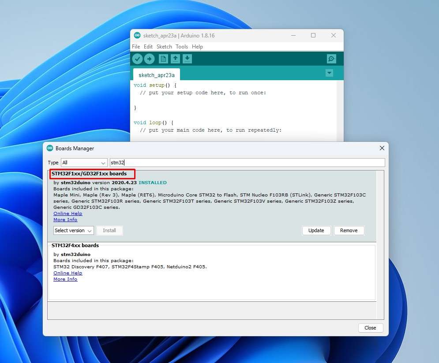
Task: Open the Select version dropdown
Action: [x=73, y=230]
